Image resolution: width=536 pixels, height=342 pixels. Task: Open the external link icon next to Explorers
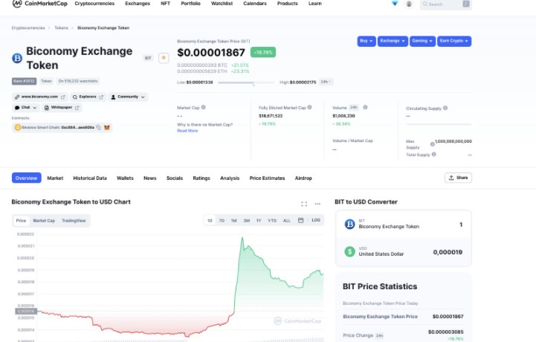[x=101, y=97]
